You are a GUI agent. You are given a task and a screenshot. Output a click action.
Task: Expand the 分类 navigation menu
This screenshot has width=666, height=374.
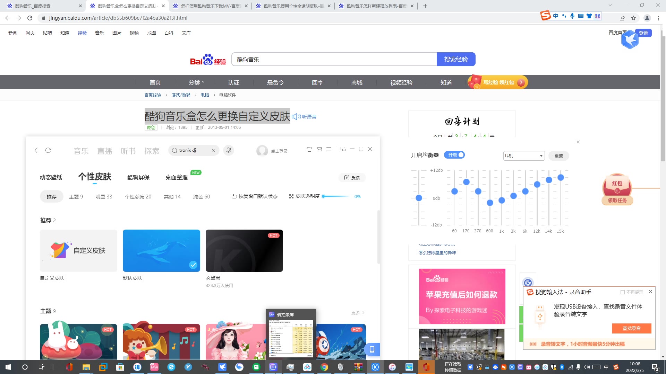[x=196, y=82]
